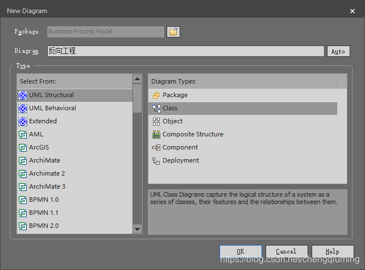365x270 pixels.
Task: Choose "UML Behavioral" text in list
Action: [x=53, y=108]
